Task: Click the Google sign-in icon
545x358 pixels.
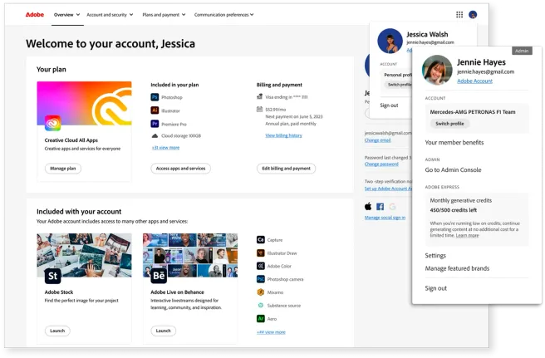Action: pyautogui.click(x=392, y=207)
